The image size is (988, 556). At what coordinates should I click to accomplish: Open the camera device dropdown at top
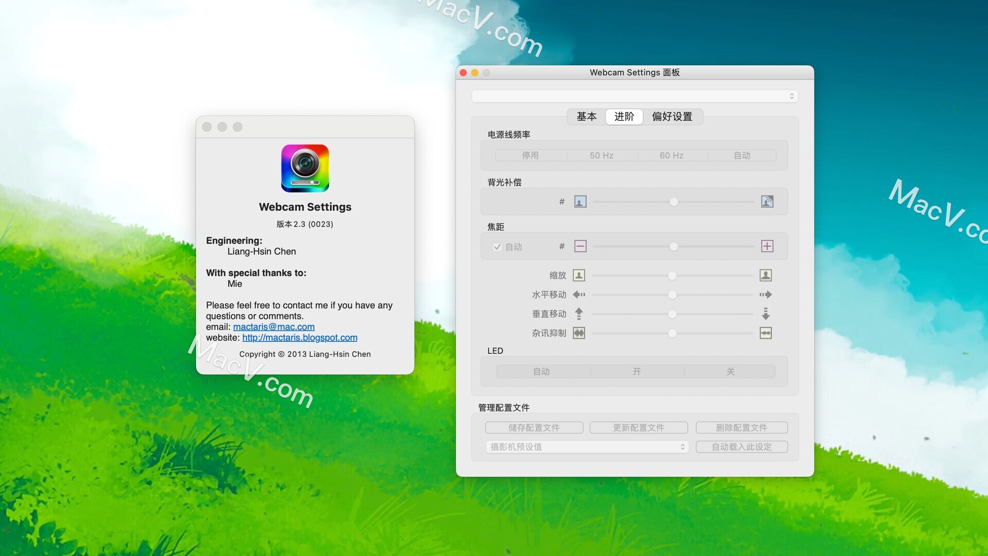[x=634, y=96]
